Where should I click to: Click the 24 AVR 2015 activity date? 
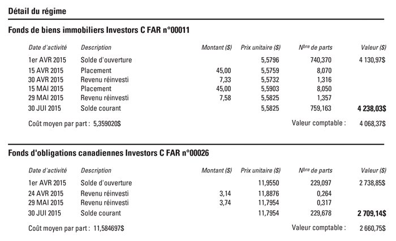[47, 194]
